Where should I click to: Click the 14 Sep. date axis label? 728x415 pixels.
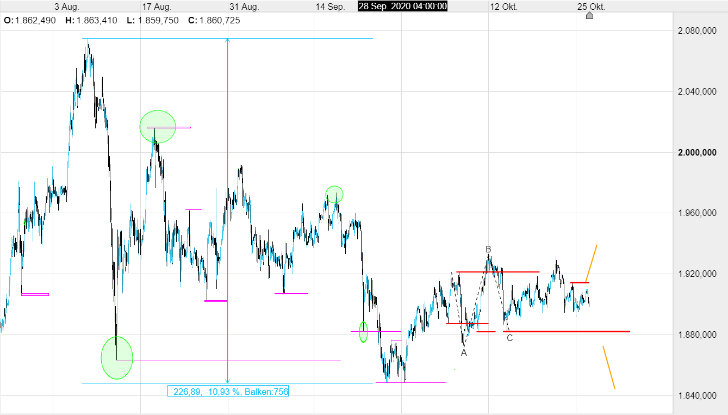[330, 7]
